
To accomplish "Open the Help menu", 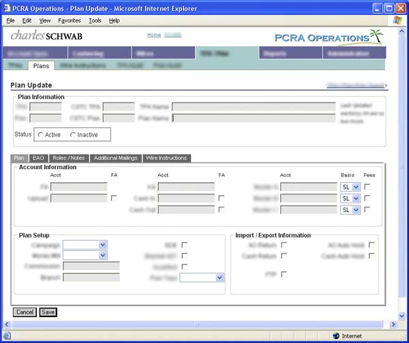I will coord(115,20).
